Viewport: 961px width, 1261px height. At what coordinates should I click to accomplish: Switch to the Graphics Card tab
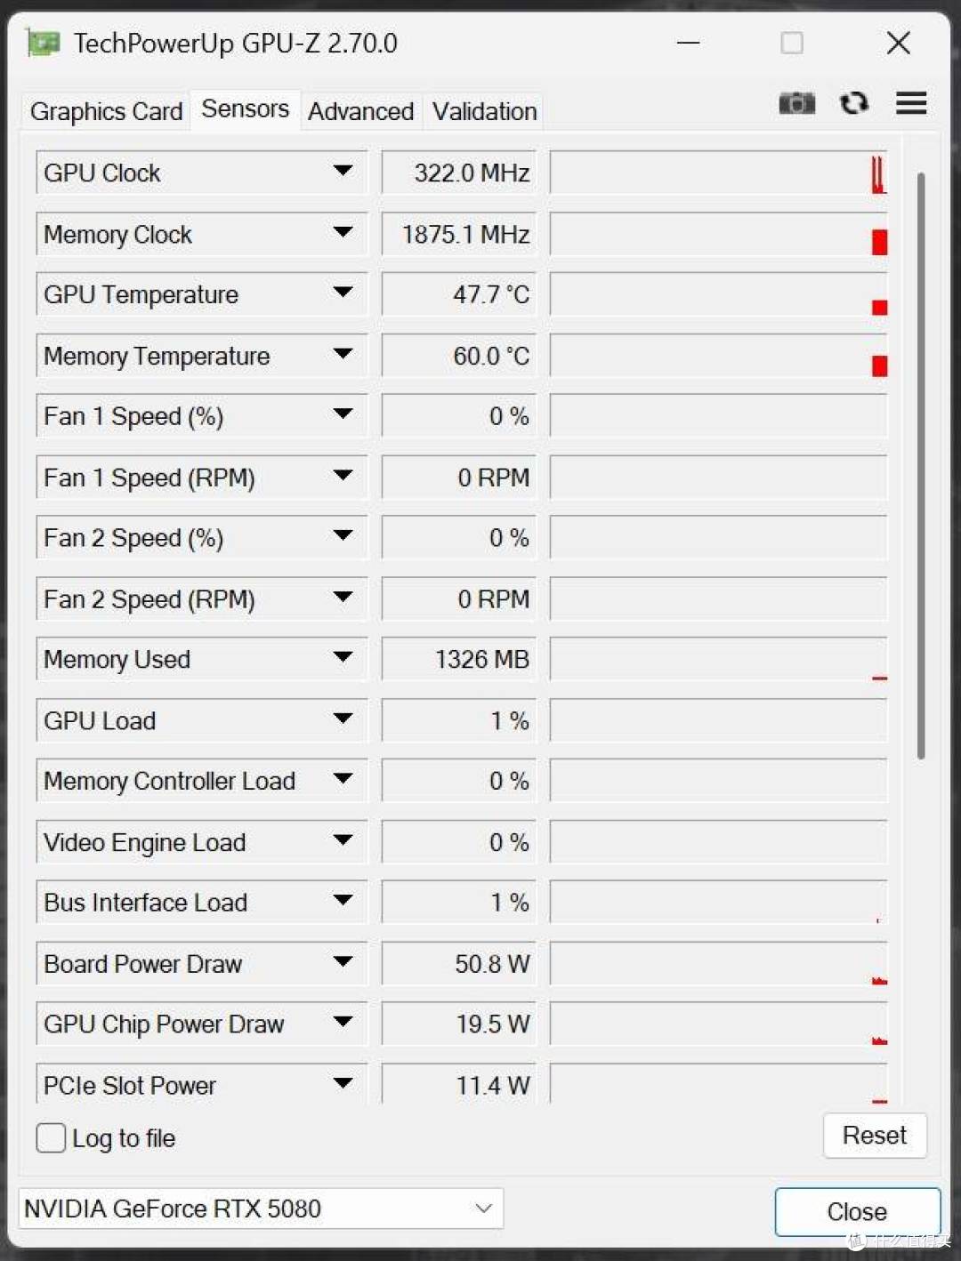106,112
